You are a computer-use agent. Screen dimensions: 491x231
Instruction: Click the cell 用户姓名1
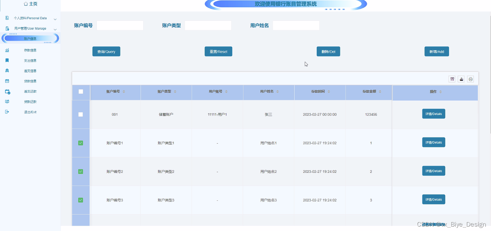point(268,143)
